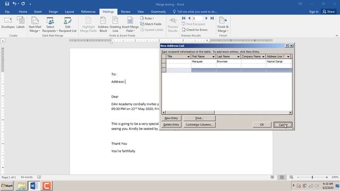Switch to Print Layout view in the status bar

pyautogui.click(x=282, y=177)
